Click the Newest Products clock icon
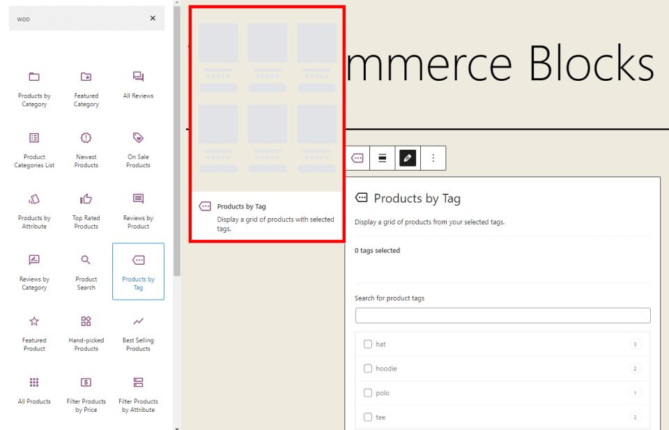The width and height of the screenshot is (669, 430). click(86, 138)
